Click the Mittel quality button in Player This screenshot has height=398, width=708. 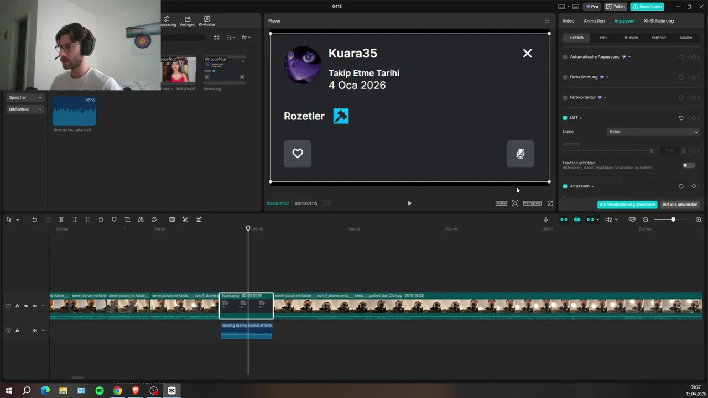(x=501, y=203)
